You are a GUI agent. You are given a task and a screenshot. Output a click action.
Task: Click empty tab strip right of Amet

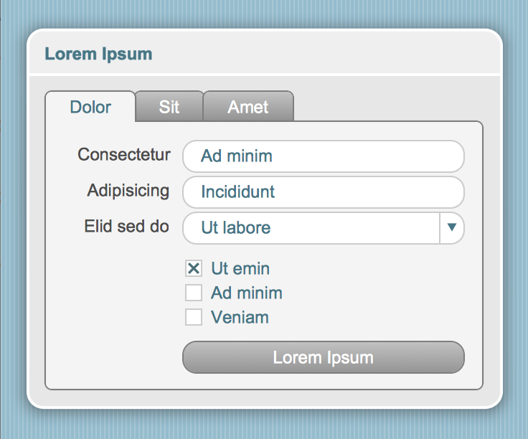(x=387, y=106)
